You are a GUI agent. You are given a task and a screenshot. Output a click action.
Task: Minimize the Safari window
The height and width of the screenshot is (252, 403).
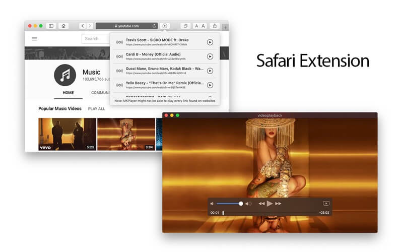[x=35, y=26]
